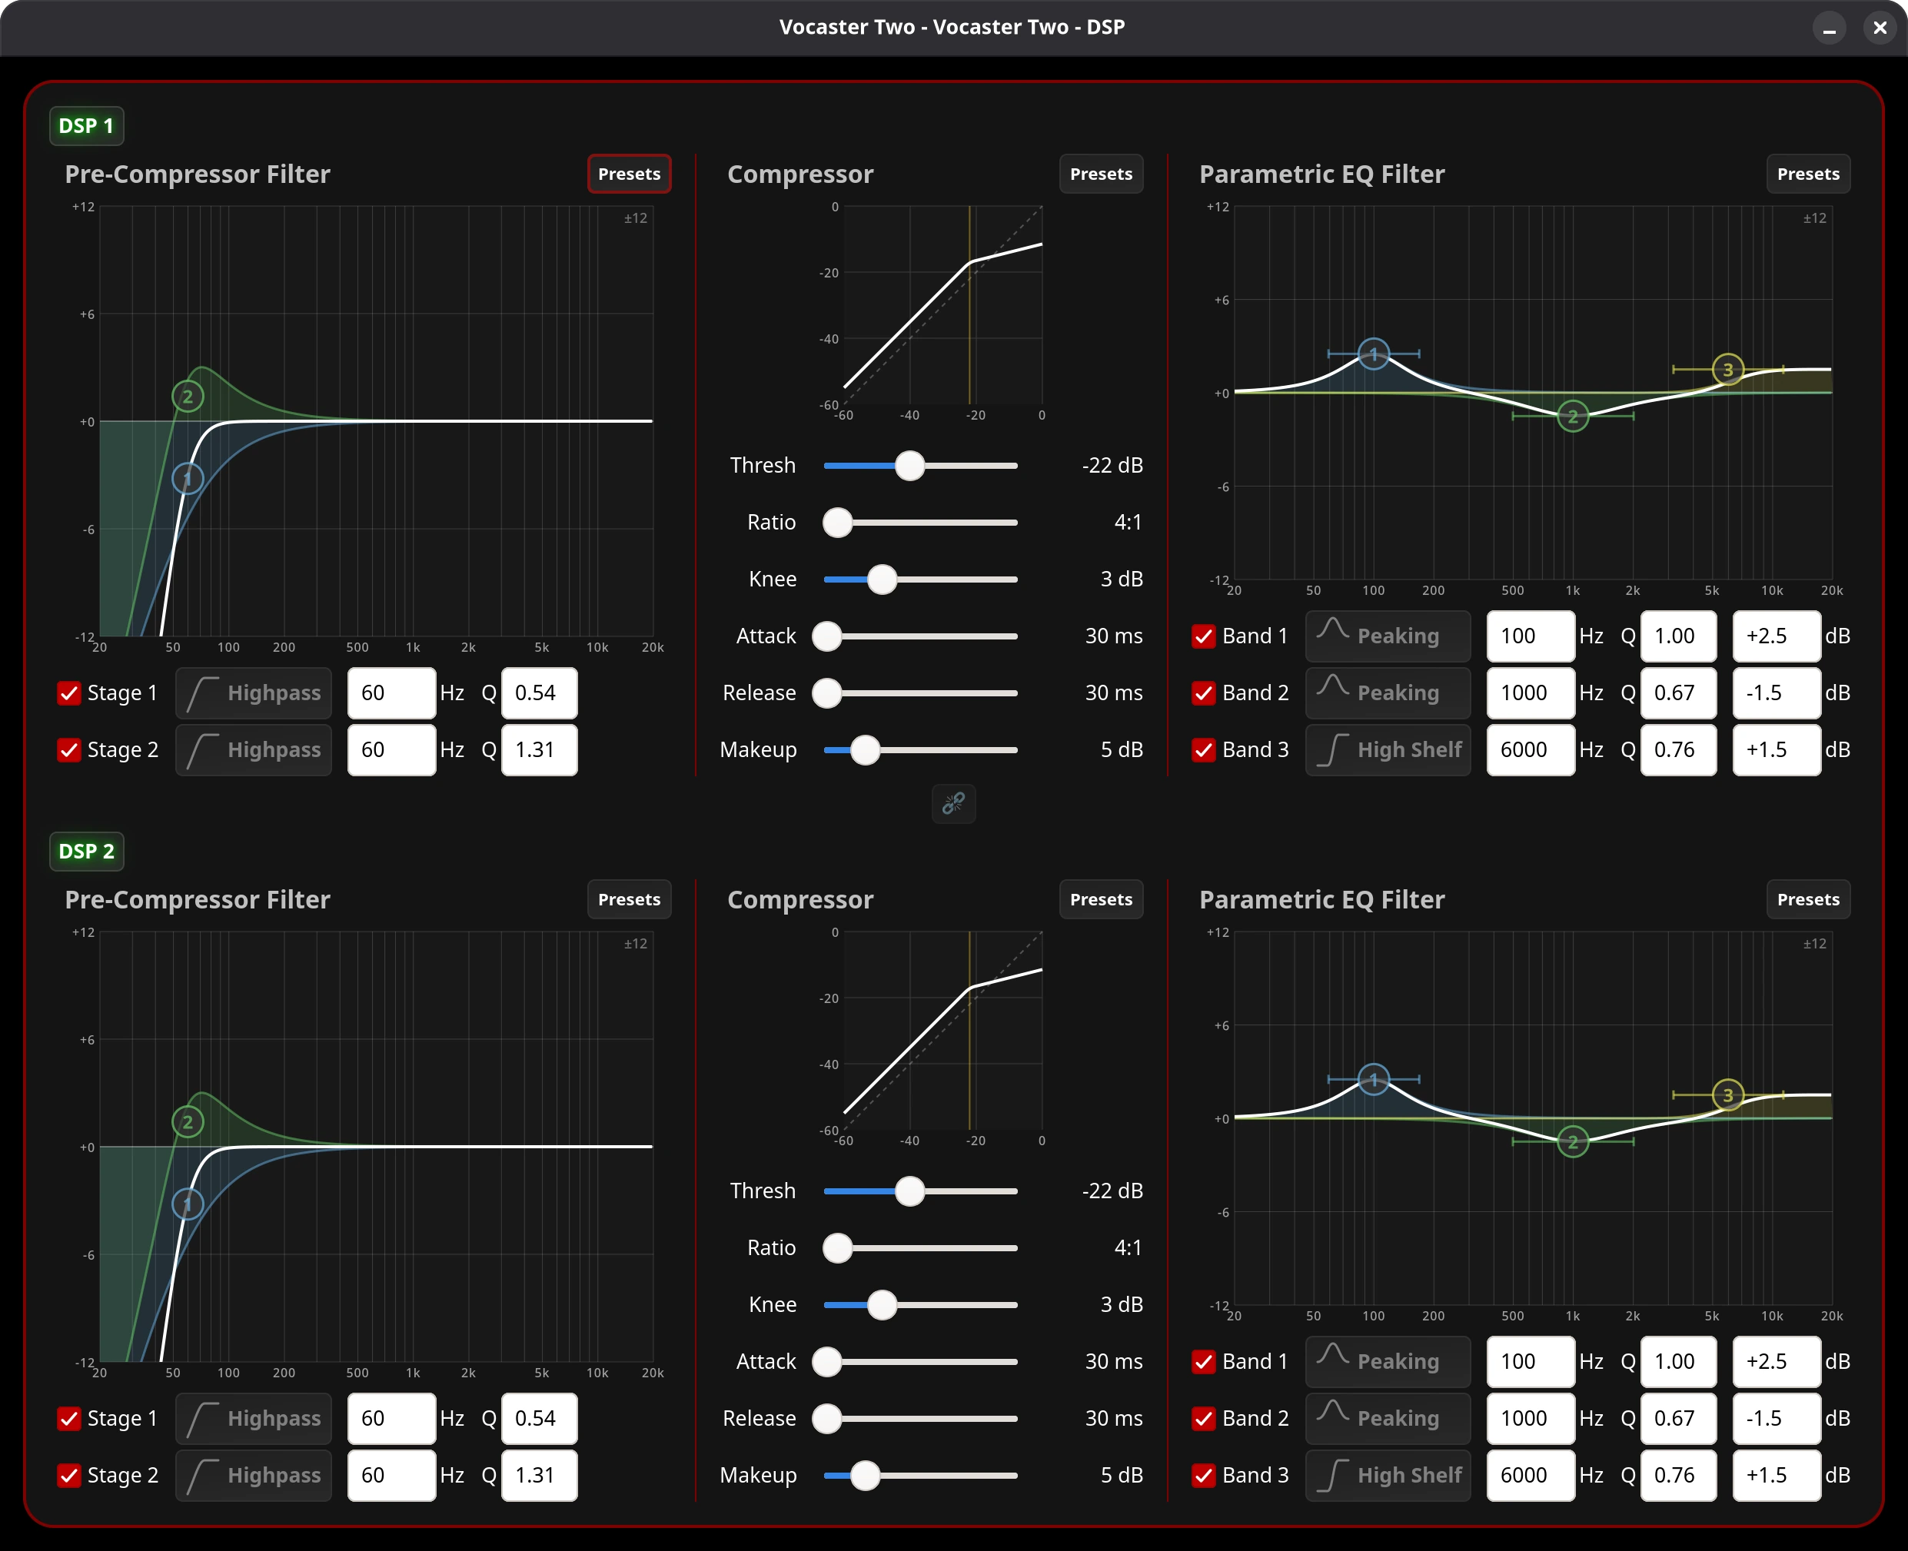Uncheck Band 3 in DSP 1 parametric EQ
The width and height of the screenshot is (1908, 1551).
1204,749
